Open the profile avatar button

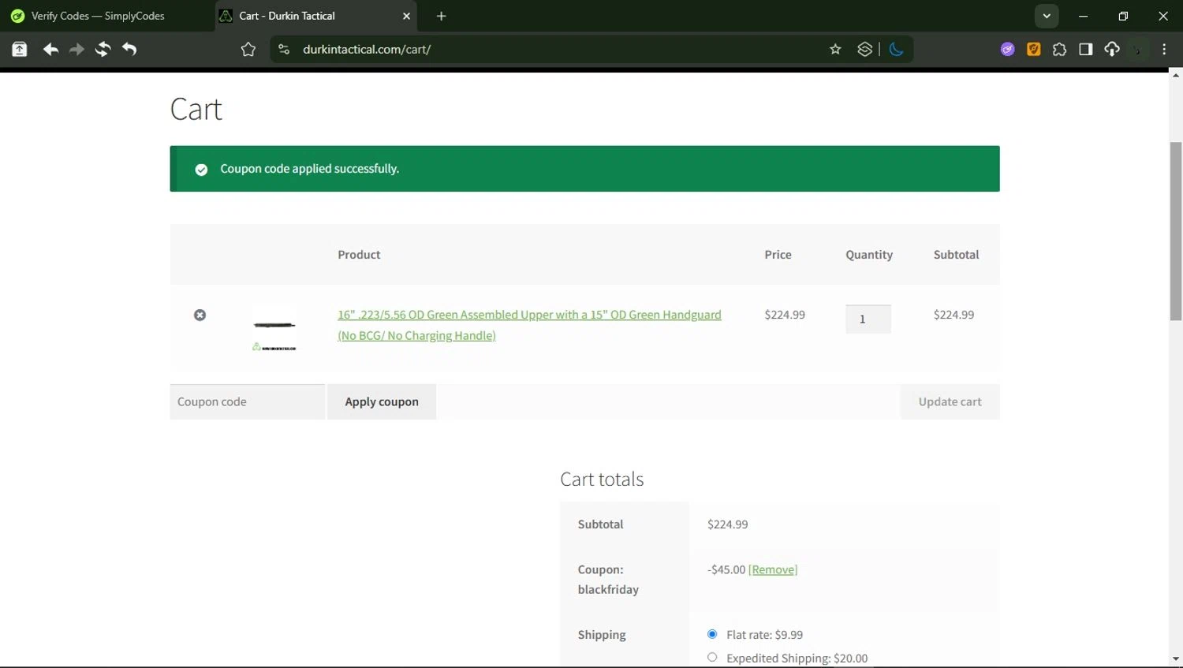click(1138, 49)
